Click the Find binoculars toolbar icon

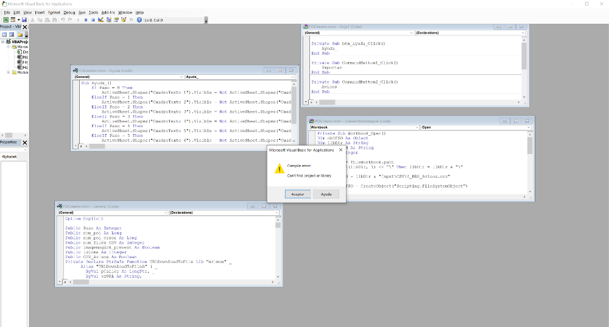tap(54, 20)
